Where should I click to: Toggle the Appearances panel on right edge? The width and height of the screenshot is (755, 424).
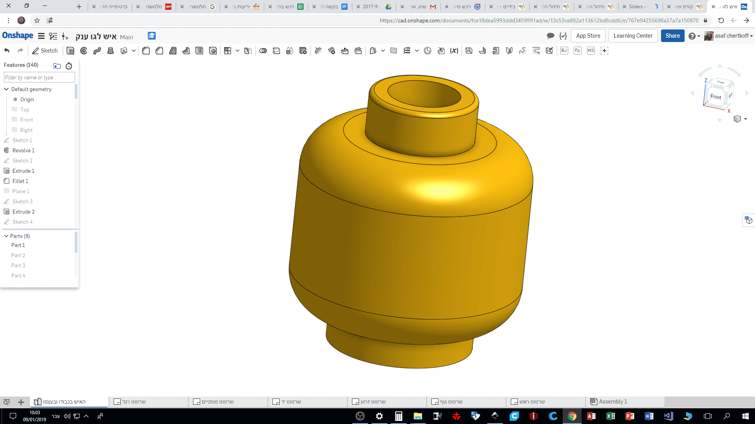pos(748,220)
